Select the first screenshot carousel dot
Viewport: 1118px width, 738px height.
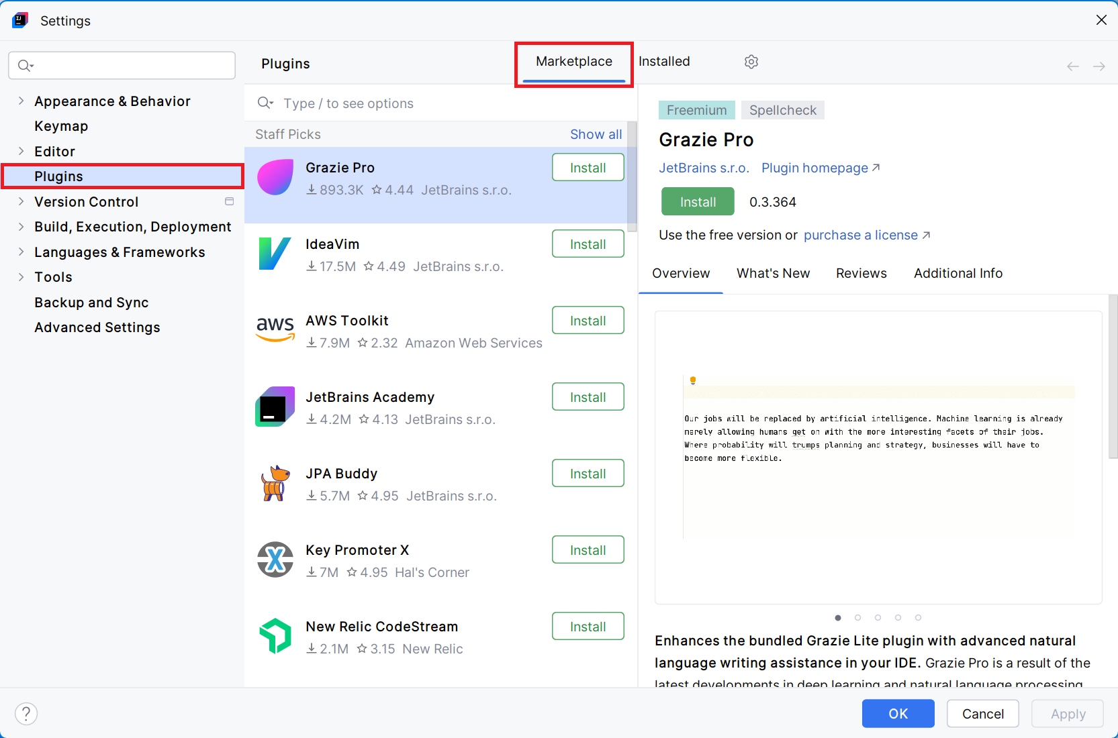[x=838, y=617]
